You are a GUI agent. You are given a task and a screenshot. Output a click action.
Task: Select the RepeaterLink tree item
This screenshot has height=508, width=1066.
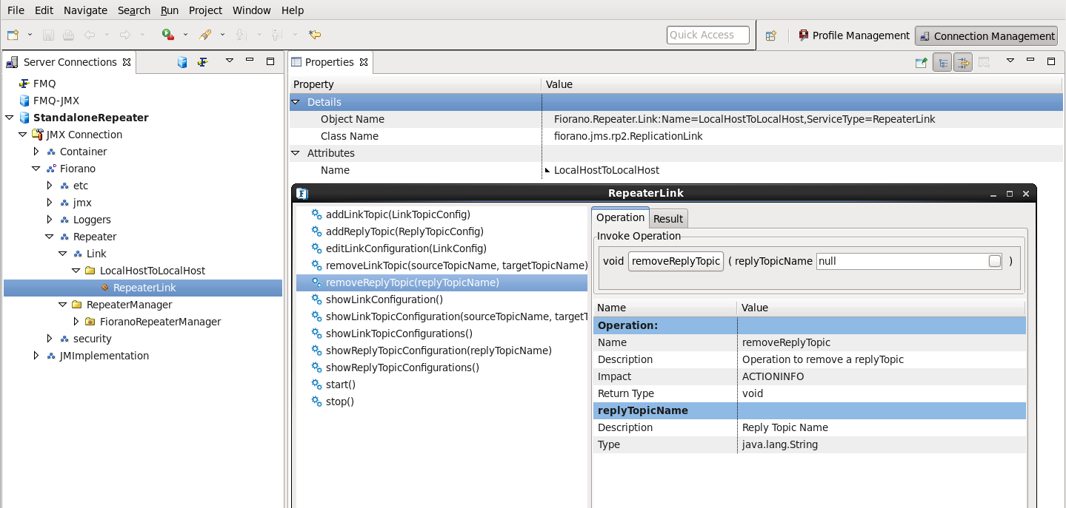coord(144,288)
